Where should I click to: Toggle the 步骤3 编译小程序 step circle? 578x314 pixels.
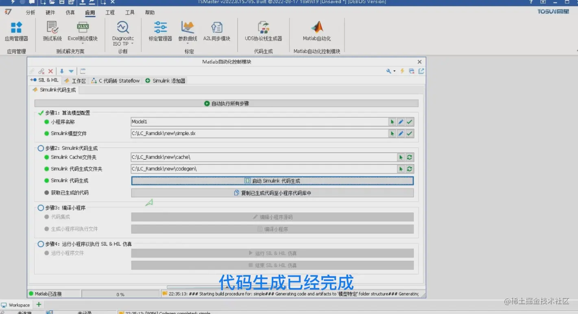pos(41,208)
